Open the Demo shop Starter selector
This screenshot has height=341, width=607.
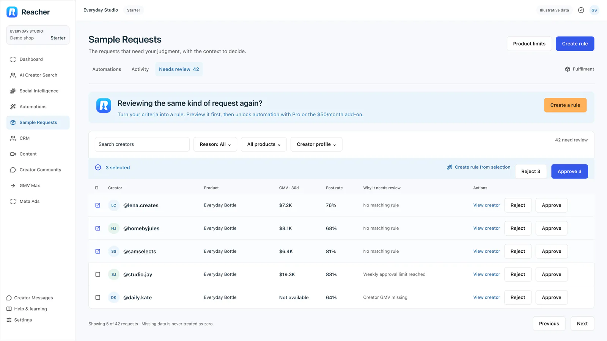[38, 35]
